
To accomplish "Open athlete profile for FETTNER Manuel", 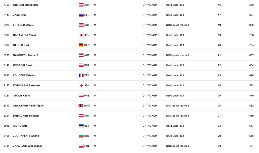I will [24, 25].
